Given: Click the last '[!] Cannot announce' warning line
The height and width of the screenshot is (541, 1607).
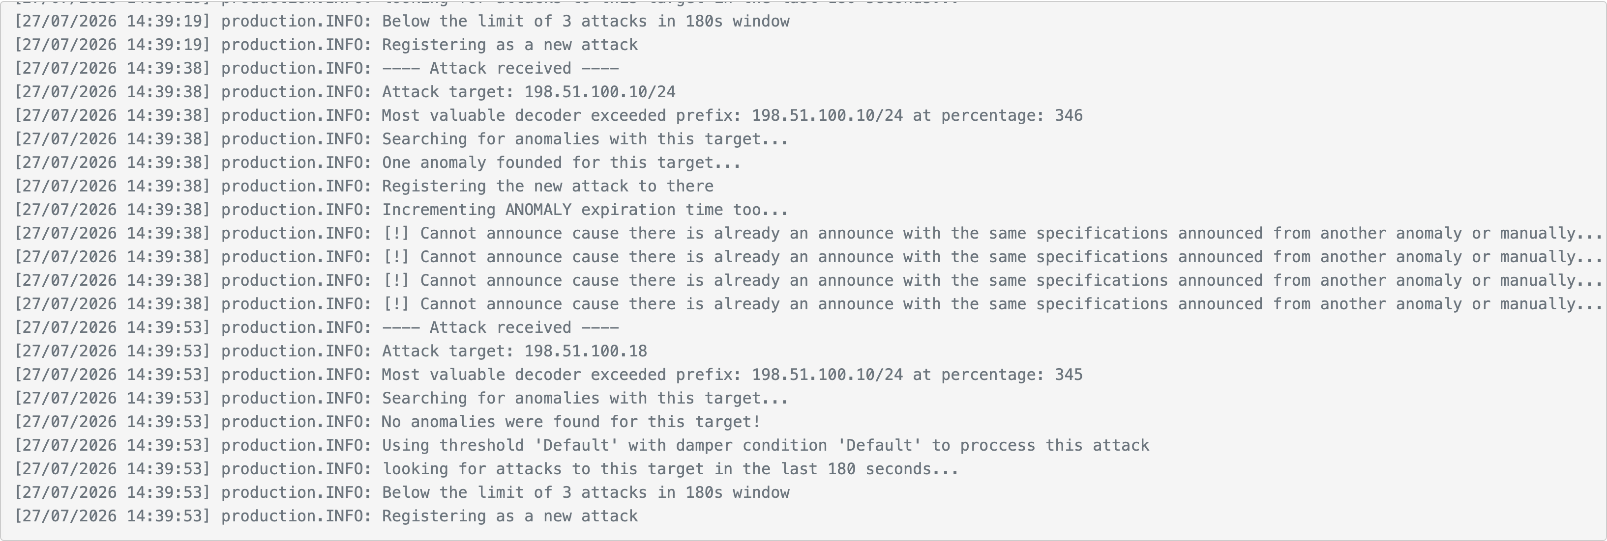Looking at the screenshot, I should (x=808, y=304).
